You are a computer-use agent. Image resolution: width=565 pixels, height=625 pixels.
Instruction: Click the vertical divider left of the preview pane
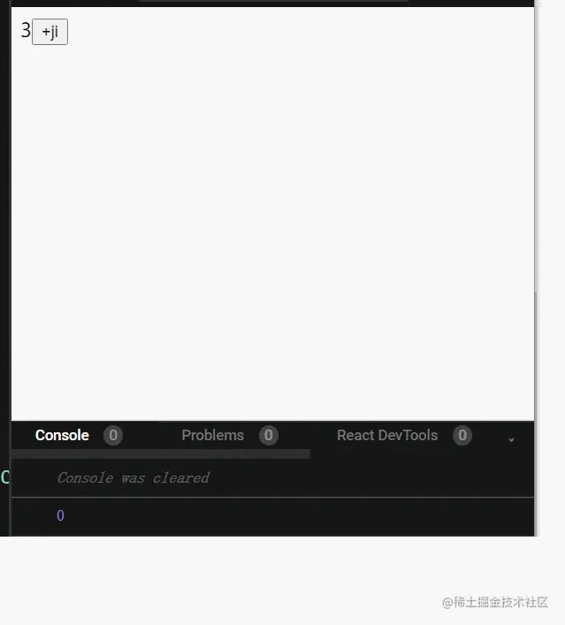coord(11,268)
